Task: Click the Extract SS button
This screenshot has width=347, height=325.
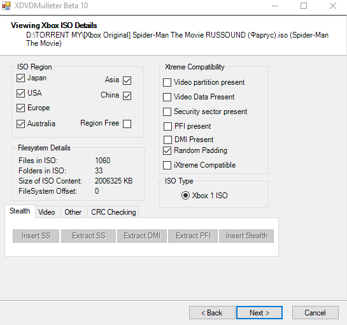Action: click(89, 236)
